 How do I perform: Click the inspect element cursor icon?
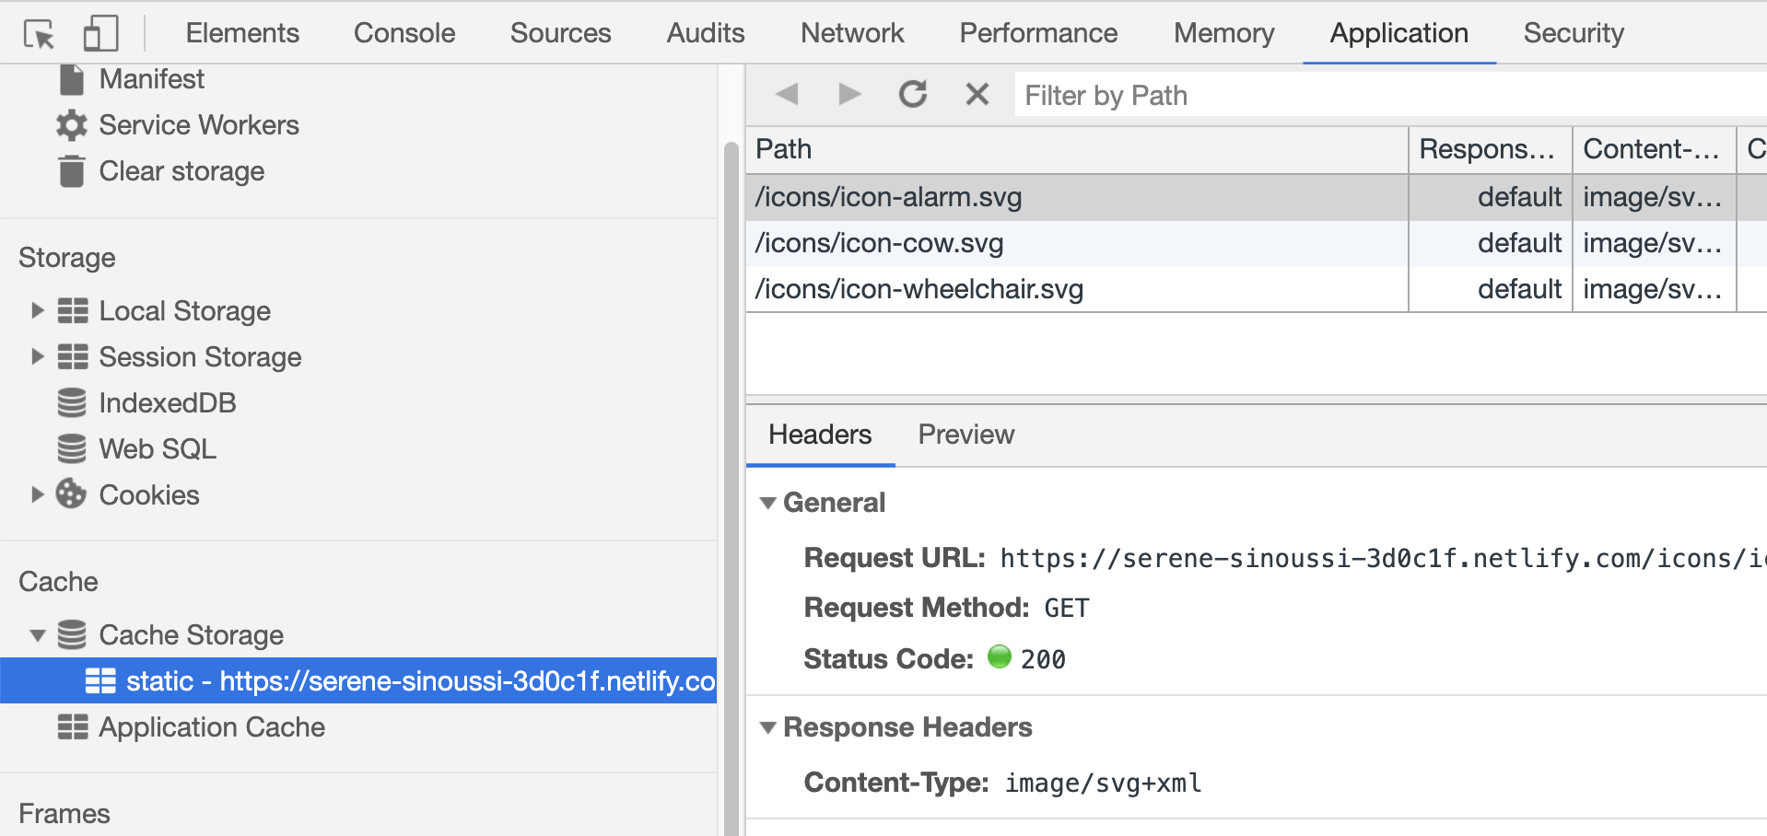(x=40, y=34)
